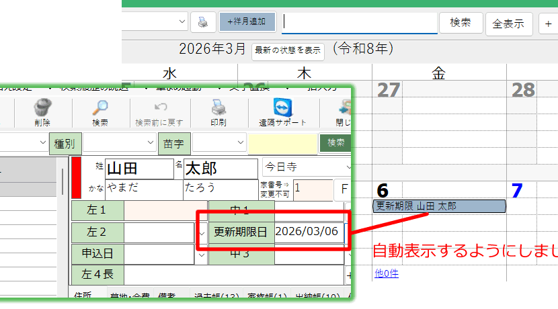
Task: Click the magnifying glass search icon
Action: [100, 108]
